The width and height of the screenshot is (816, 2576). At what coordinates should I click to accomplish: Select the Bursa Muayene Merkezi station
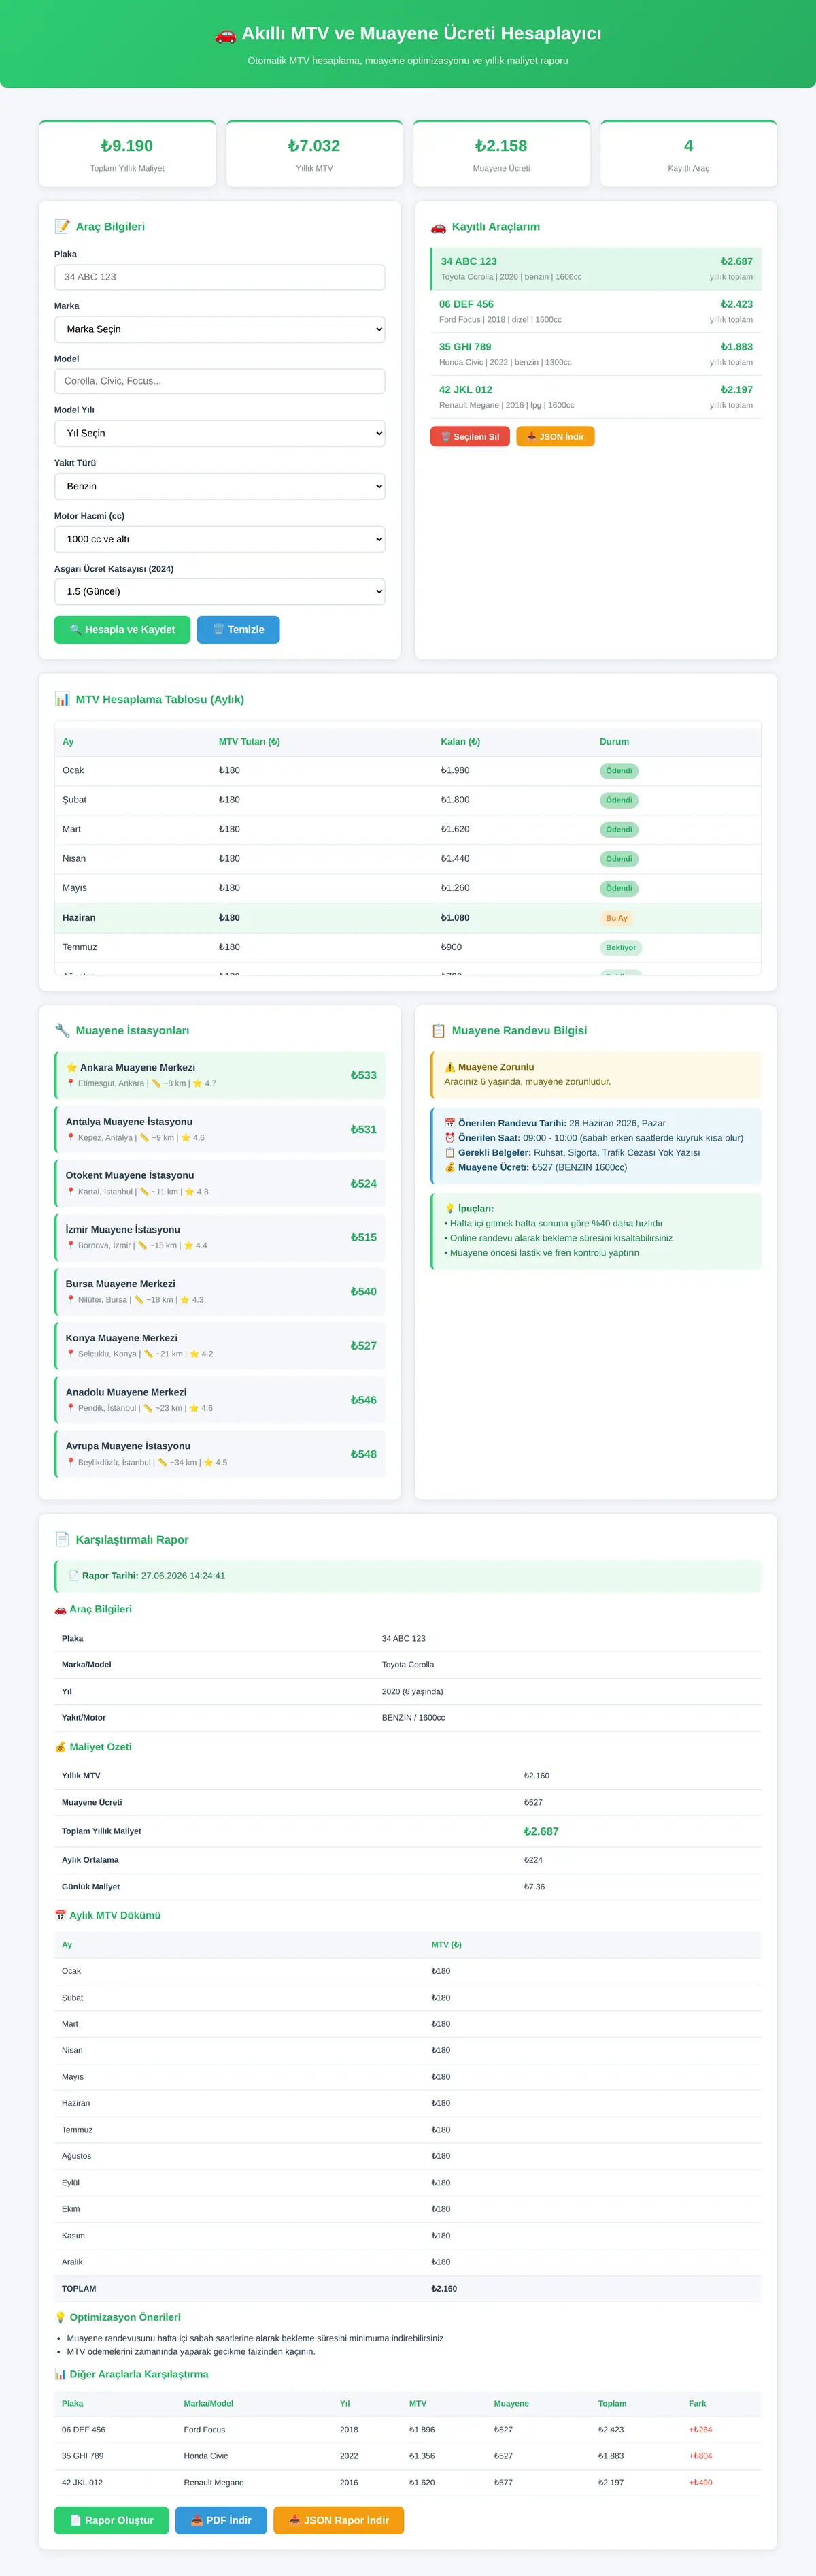click(x=220, y=1291)
